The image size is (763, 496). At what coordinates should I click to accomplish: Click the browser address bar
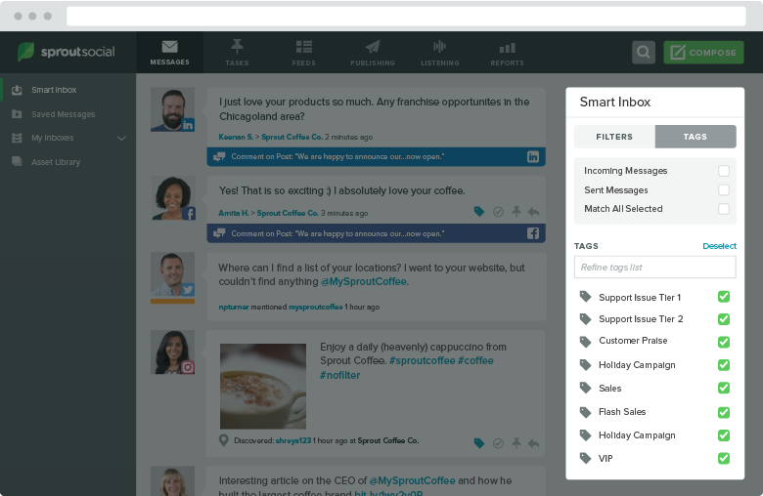[x=406, y=16]
